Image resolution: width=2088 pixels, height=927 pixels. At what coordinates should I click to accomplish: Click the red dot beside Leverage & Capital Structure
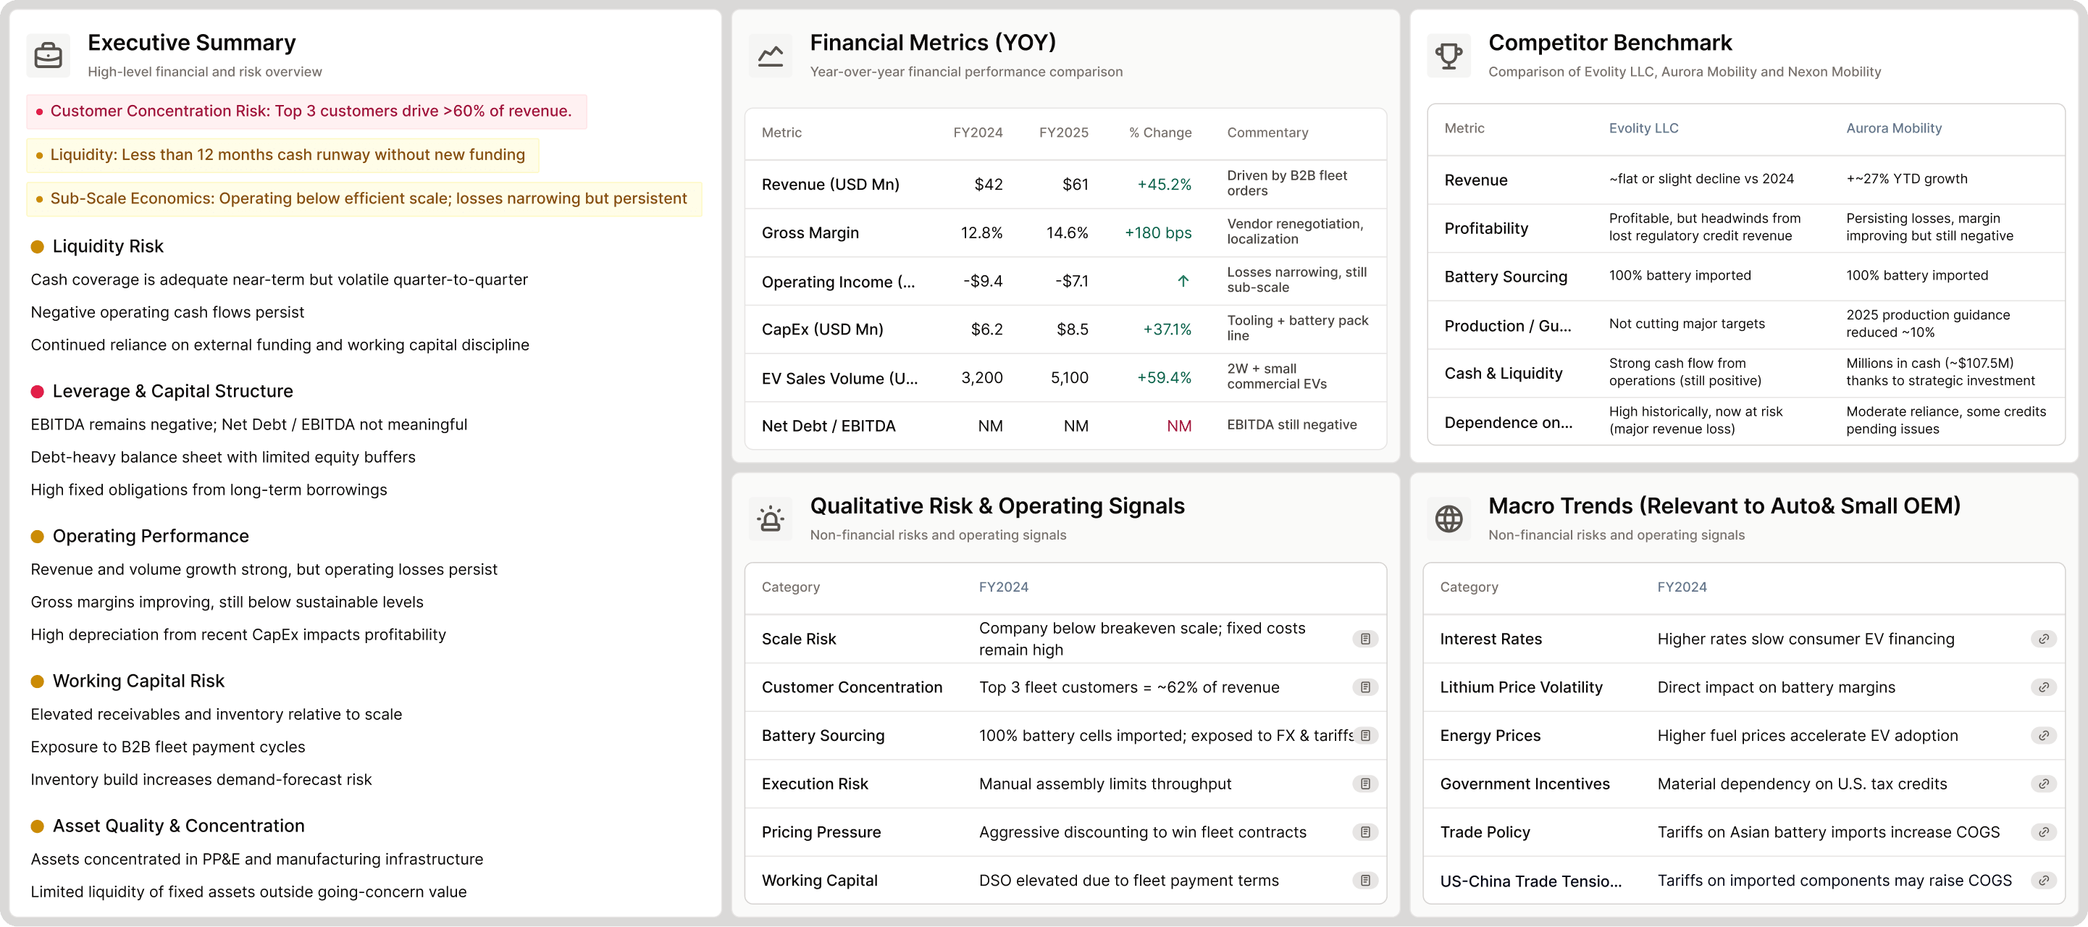coord(37,393)
